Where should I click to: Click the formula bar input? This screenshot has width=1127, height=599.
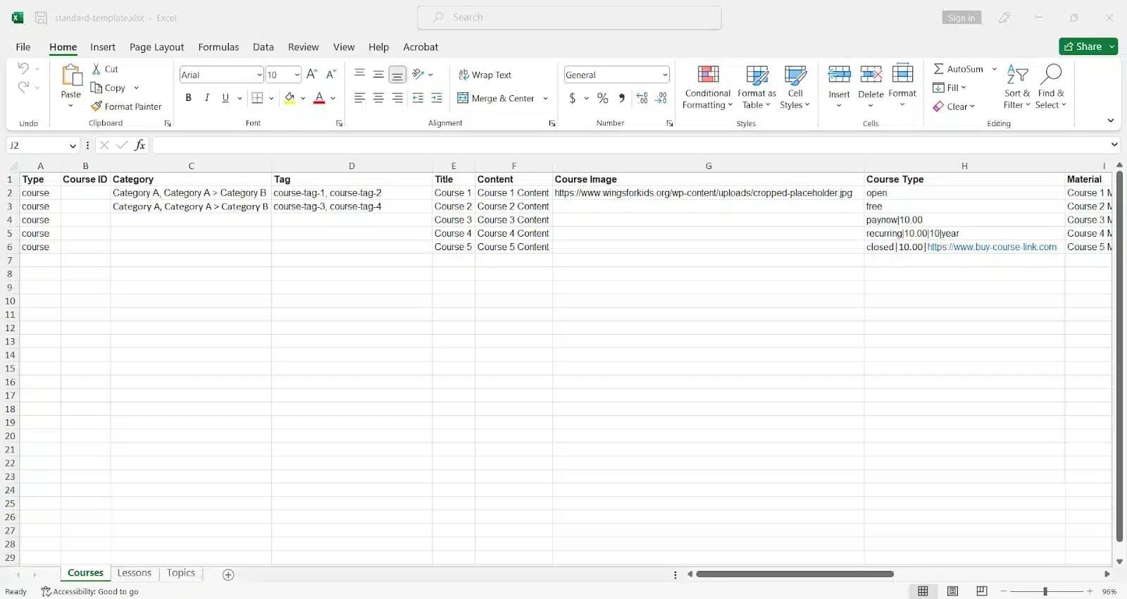pos(630,145)
